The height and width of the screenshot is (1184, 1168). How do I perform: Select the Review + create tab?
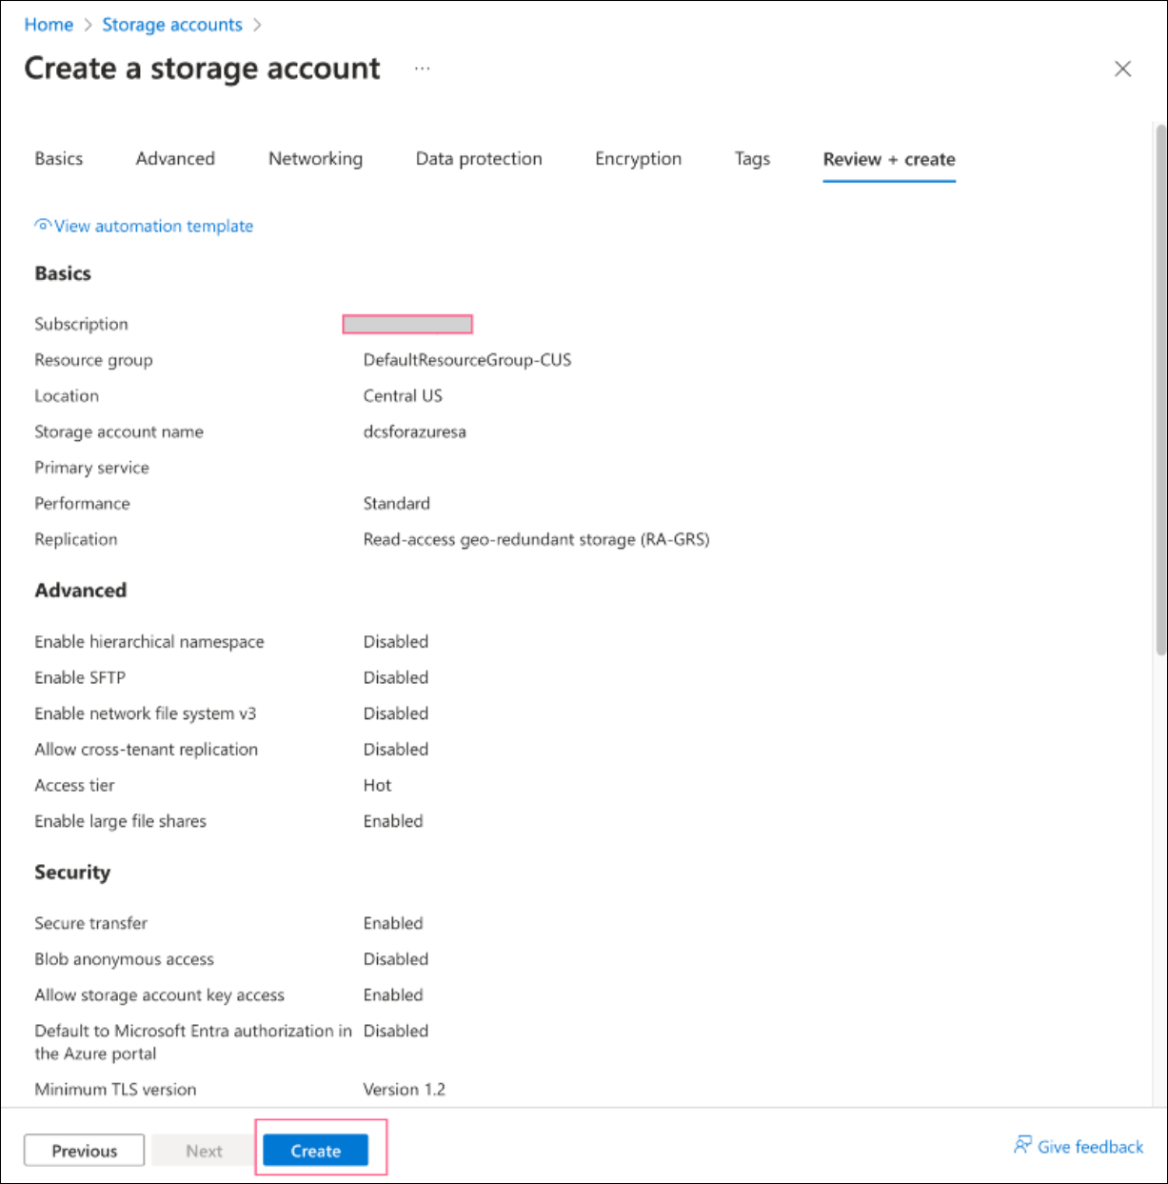click(888, 160)
